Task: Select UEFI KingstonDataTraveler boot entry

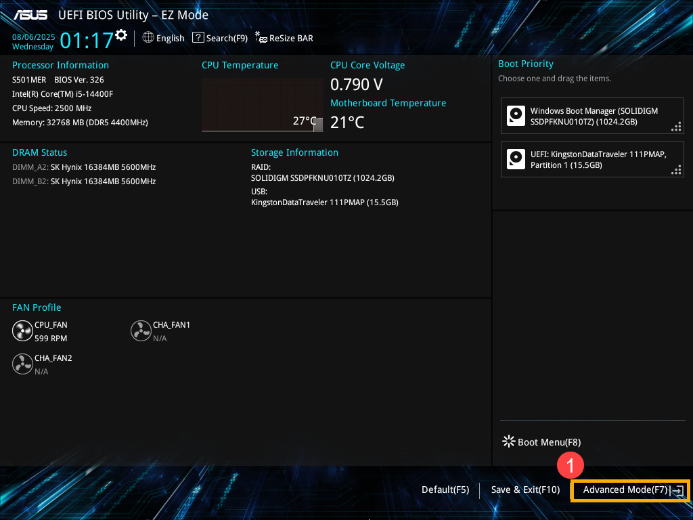Action: click(x=592, y=159)
